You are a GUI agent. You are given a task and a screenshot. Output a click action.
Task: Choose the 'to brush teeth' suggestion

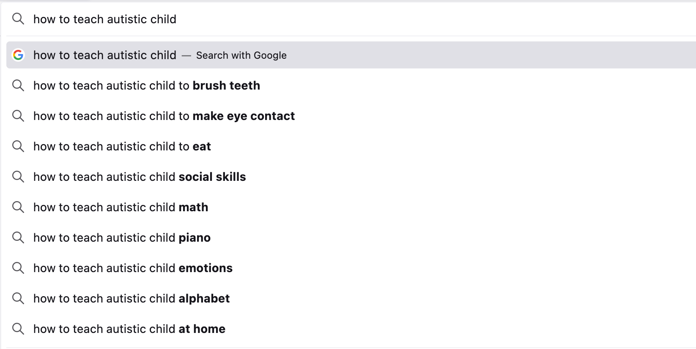click(x=147, y=86)
